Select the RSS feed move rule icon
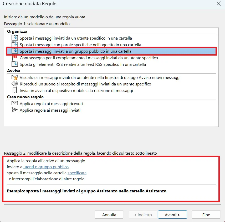The image size is (225, 222). click(x=15, y=64)
